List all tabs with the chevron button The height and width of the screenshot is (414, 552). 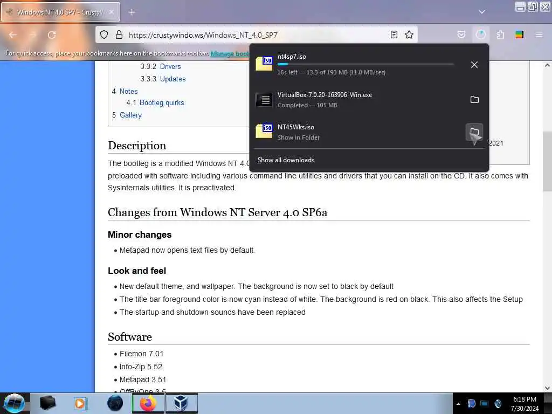[481, 12]
